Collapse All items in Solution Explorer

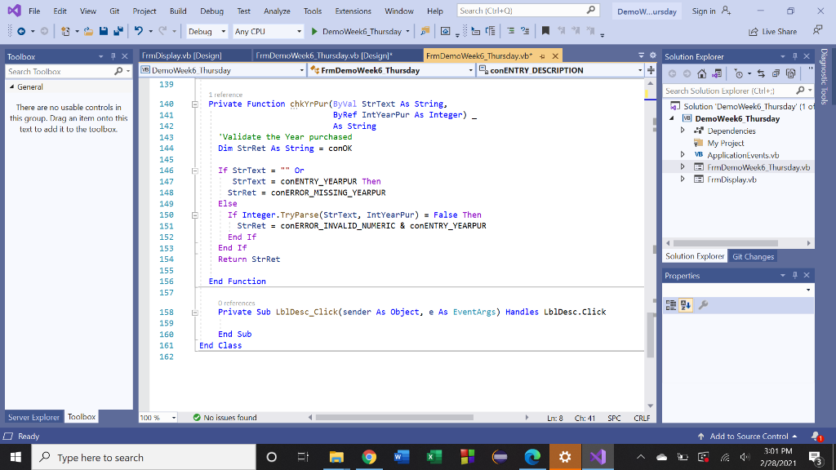pos(774,73)
